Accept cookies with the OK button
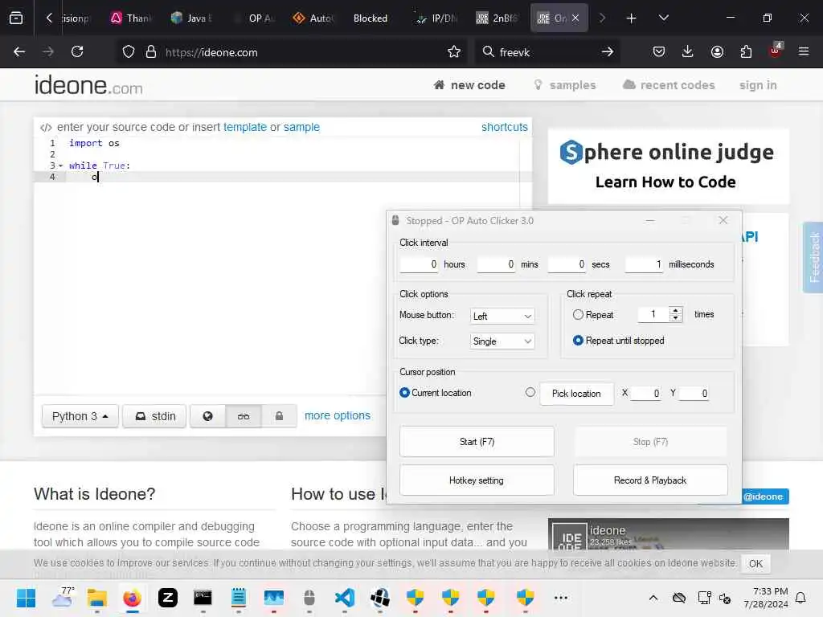Image resolution: width=823 pixels, height=617 pixels. (x=755, y=563)
